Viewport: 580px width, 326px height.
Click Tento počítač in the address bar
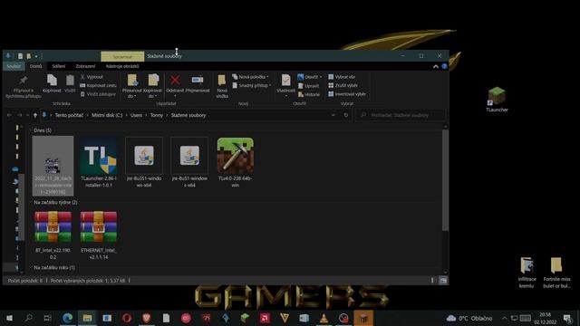pyautogui.click(x=69, y=115)
